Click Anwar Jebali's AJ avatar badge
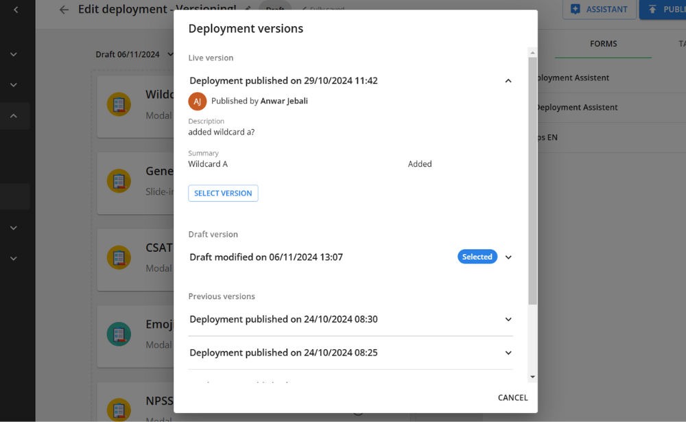Viewport: 686px width, 422px height. tap(196, 100)
